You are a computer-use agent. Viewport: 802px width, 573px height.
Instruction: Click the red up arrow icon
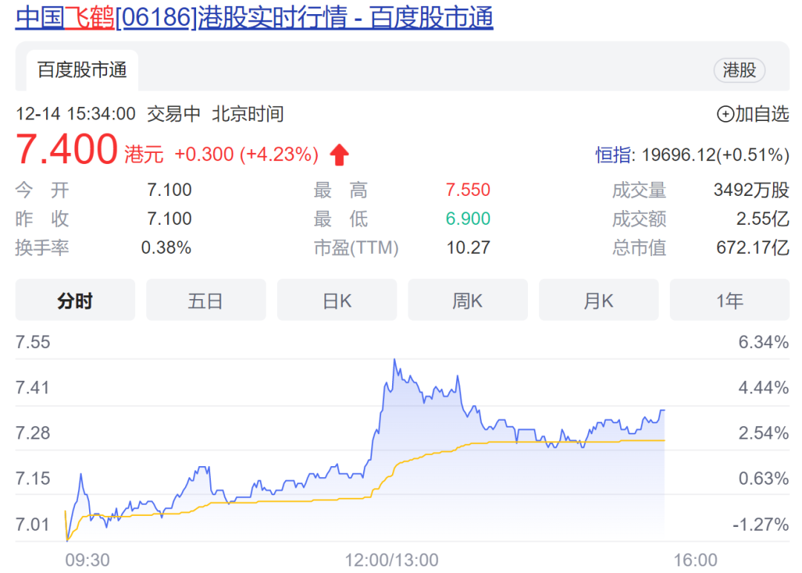point(339,154)
